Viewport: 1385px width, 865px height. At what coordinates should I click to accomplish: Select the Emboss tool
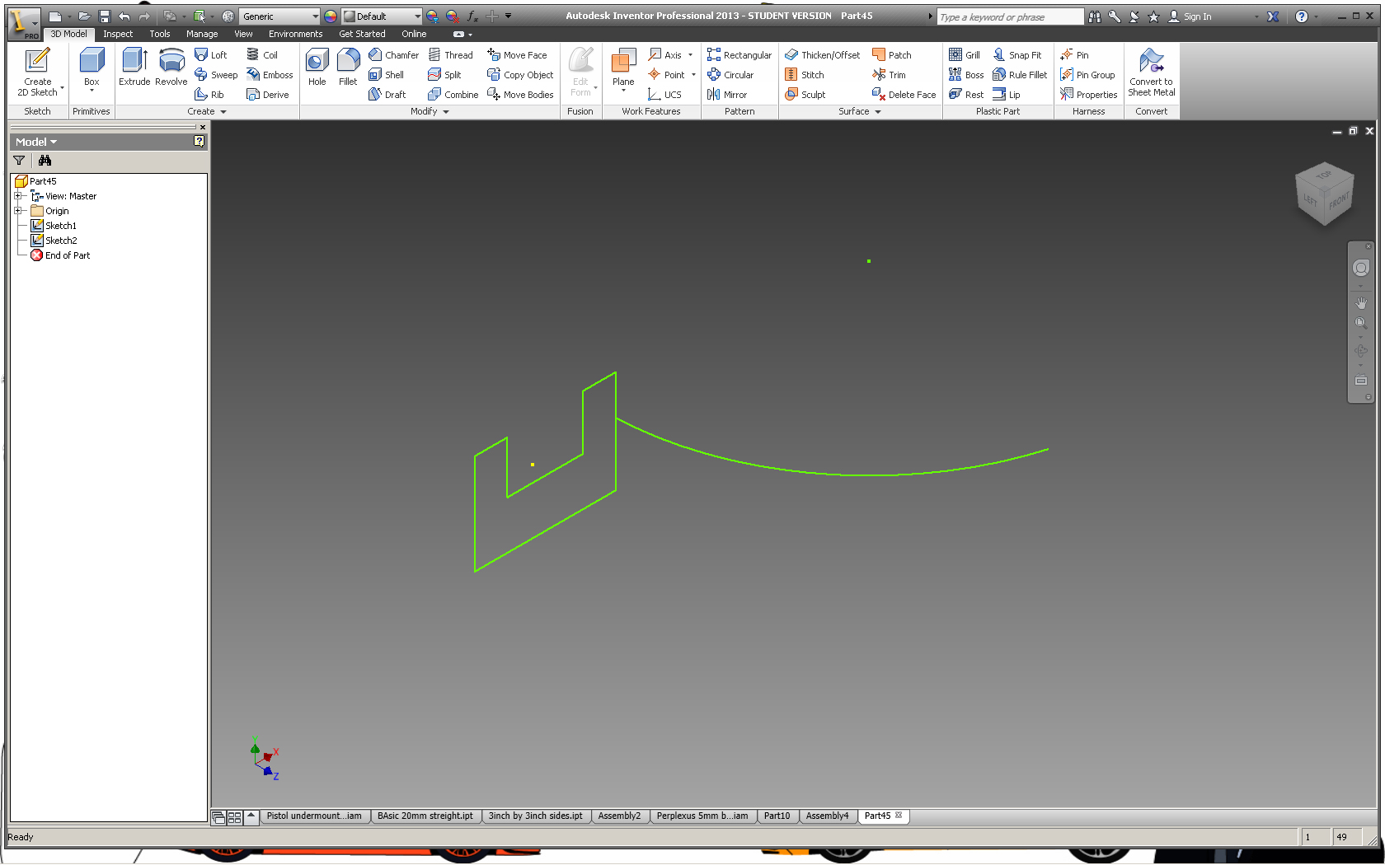(x=270, y=74)
